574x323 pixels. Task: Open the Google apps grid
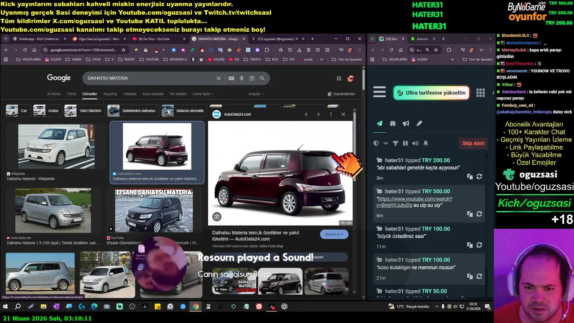pyautogui.click(x=339, y=78)
